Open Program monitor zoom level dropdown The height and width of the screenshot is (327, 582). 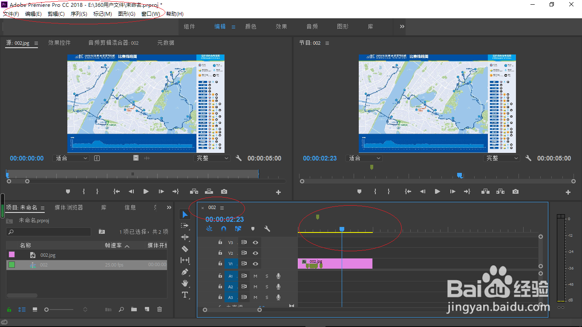tap(364, 158)
